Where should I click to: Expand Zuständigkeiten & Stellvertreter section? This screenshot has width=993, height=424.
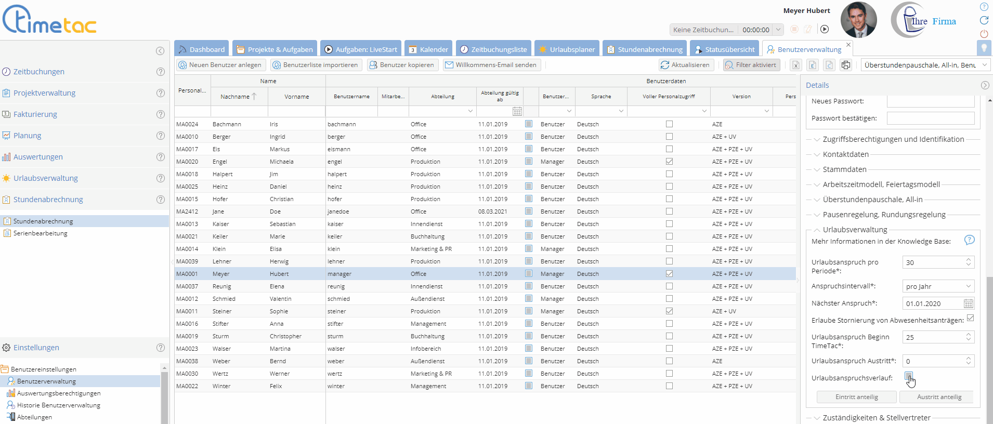[876, 418]
